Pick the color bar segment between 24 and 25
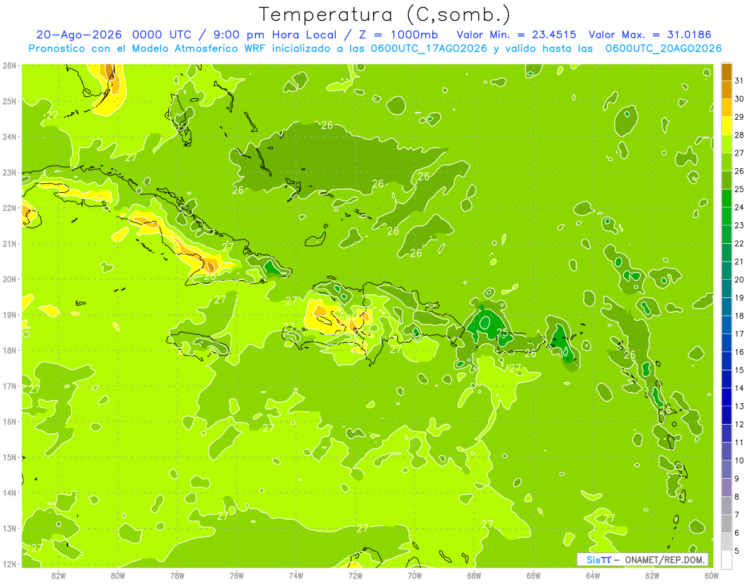 click(x=726, y=198)
